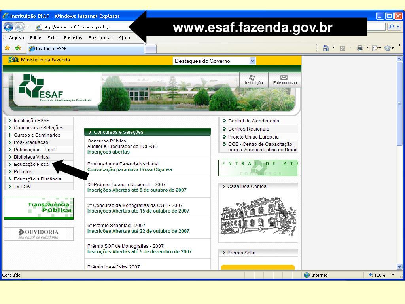Viewport: 405px width, 304px height.
Task: Open the Biblioteca Virtual sidebar link
Action: tap(32, 157)
